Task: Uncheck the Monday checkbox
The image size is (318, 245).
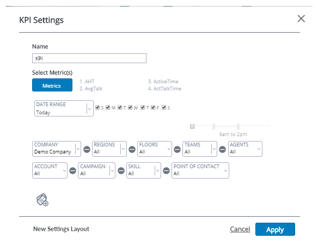Action: point(108,107)
